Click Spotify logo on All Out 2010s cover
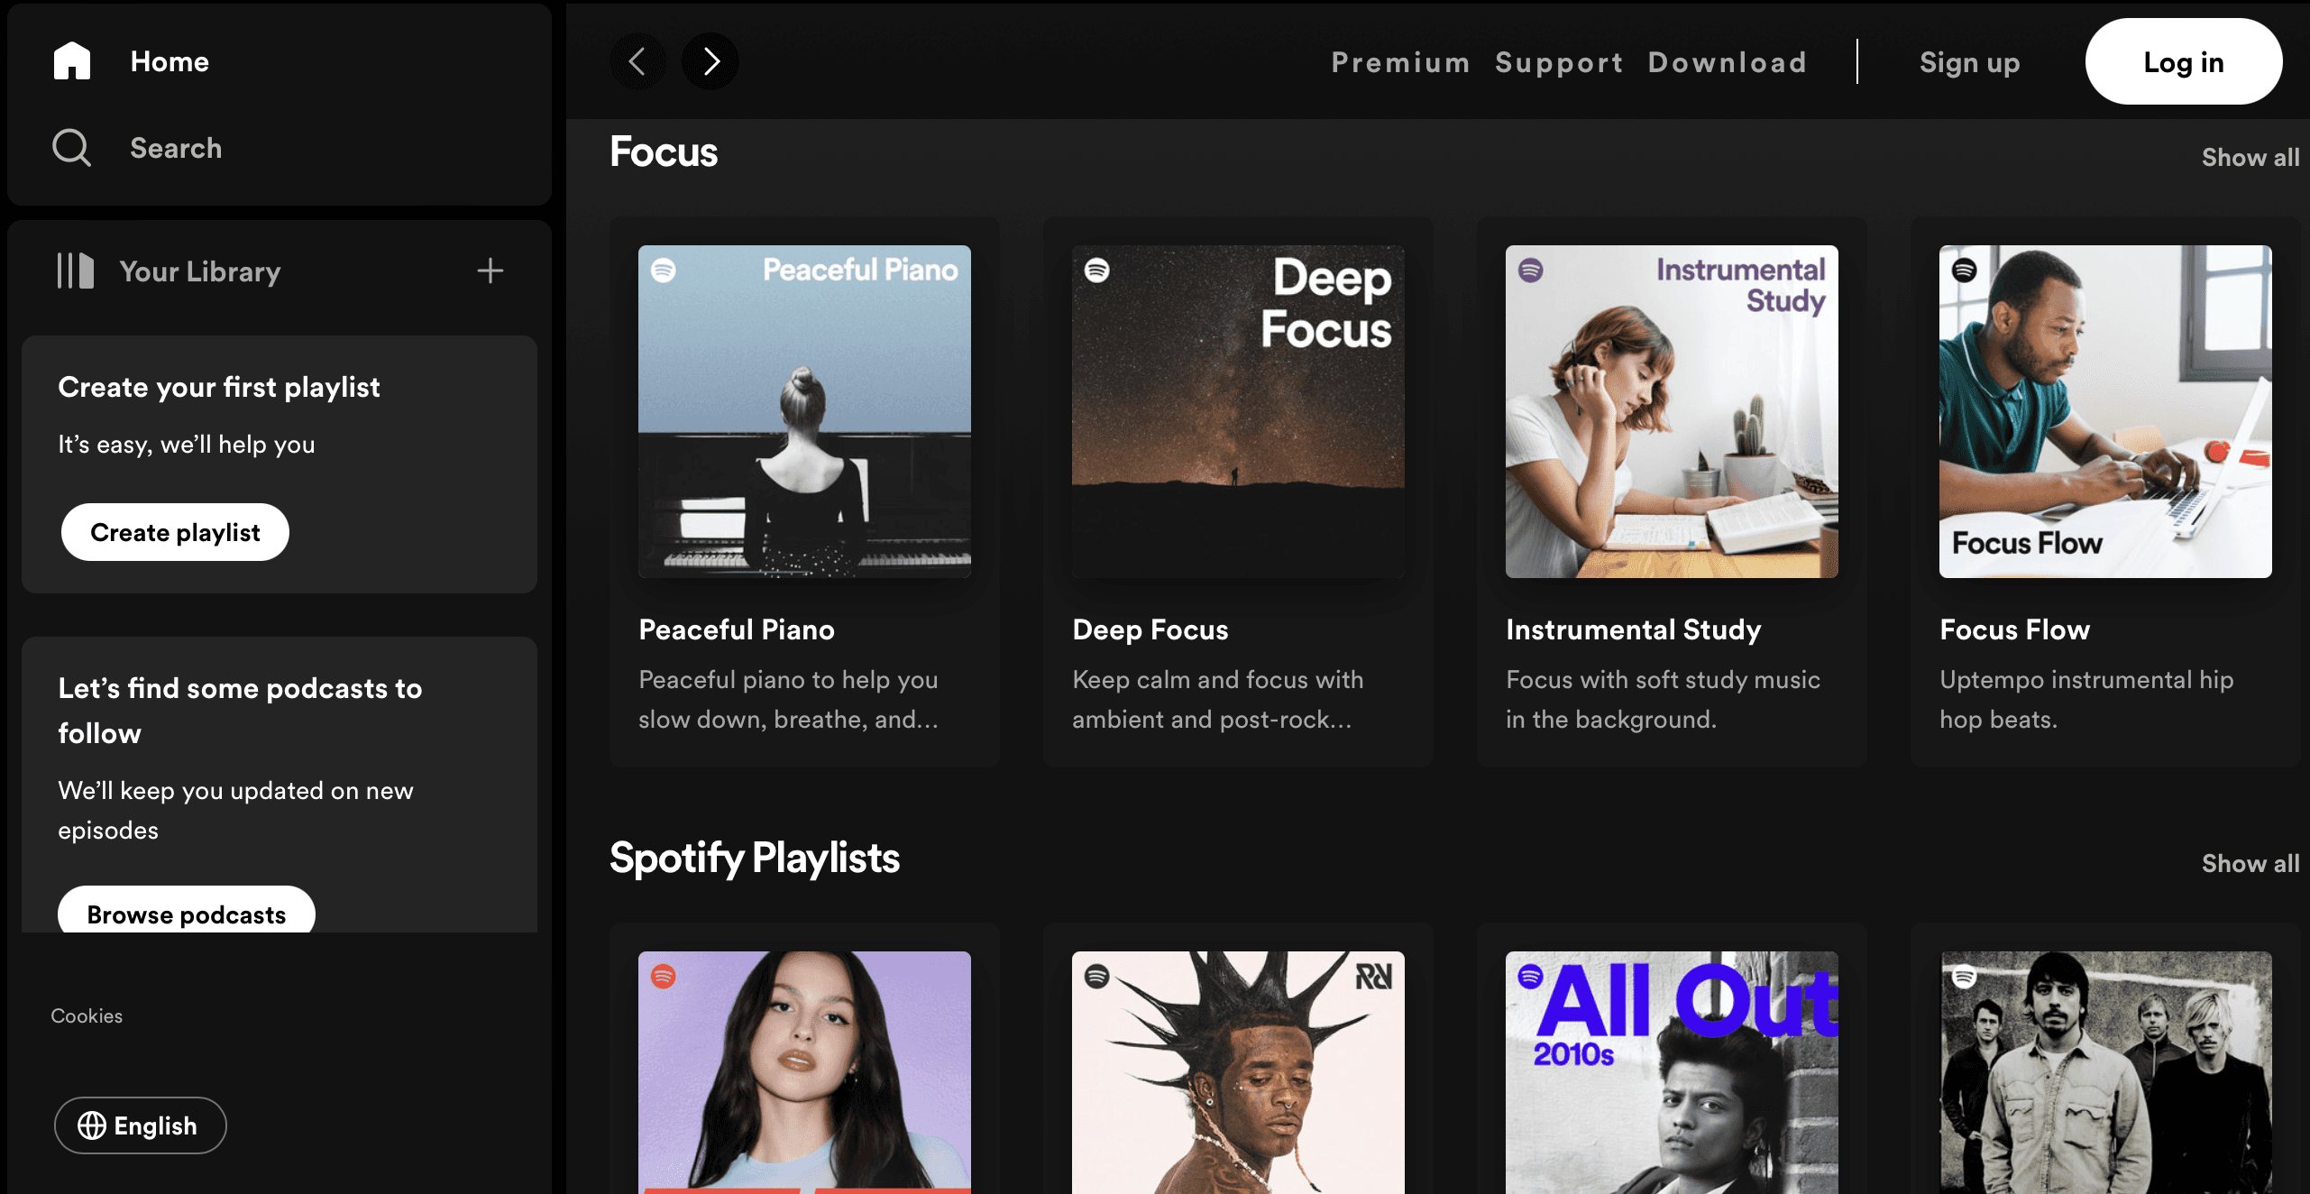Image resolution: width=2310 pixels, height=1194 pixels. click(1531, 976)
